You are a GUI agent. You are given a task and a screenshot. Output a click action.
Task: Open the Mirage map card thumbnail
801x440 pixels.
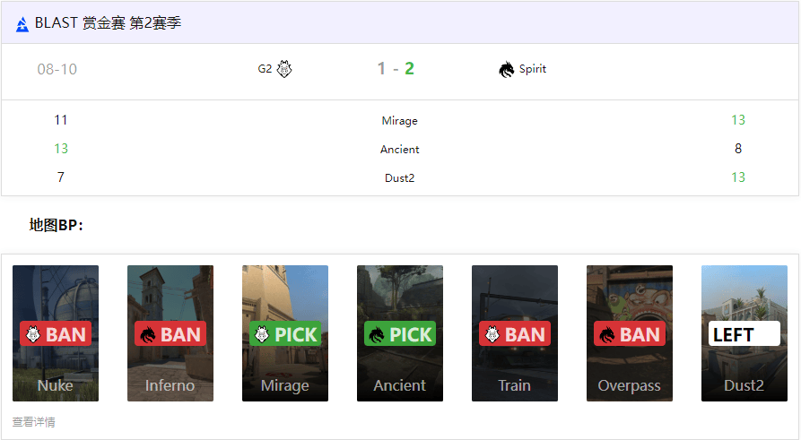pyautogui.click(x=285, y=333)
